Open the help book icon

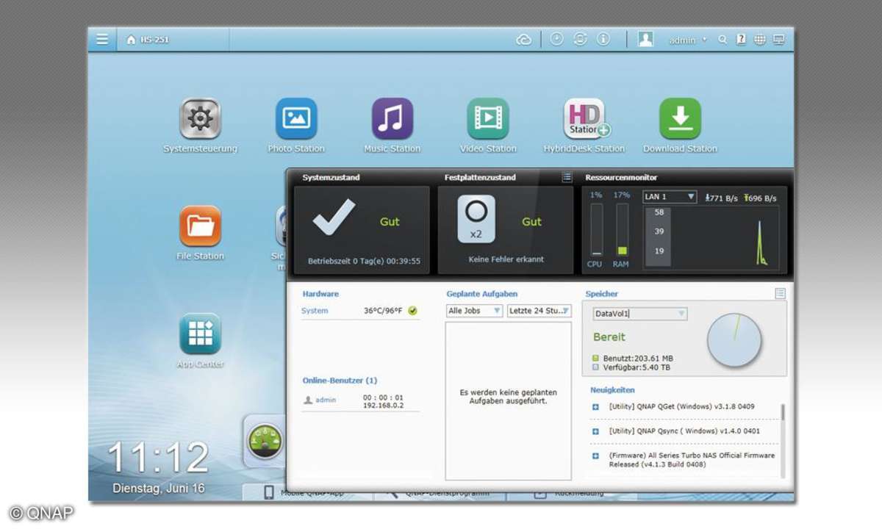point(741,40)
